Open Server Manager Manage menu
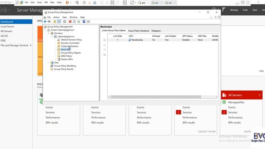The image size is (265, 149). pyautogui.click(x=234, y=10)
